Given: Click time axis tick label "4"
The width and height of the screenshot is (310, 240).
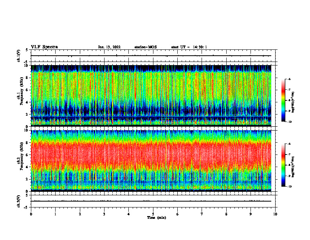Looking at the screenshot, I should click(x=128, y=214).
